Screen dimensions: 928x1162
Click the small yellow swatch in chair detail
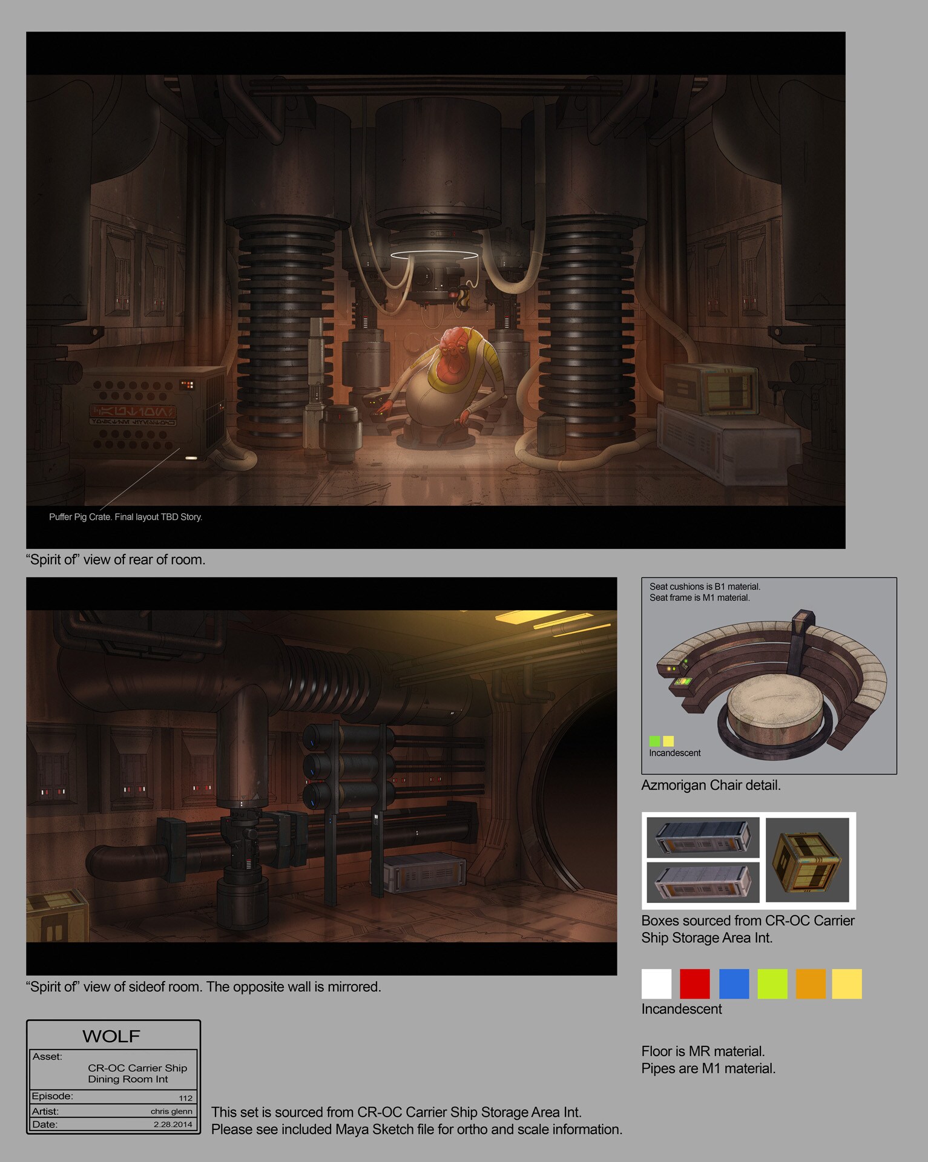coord(668,741)
